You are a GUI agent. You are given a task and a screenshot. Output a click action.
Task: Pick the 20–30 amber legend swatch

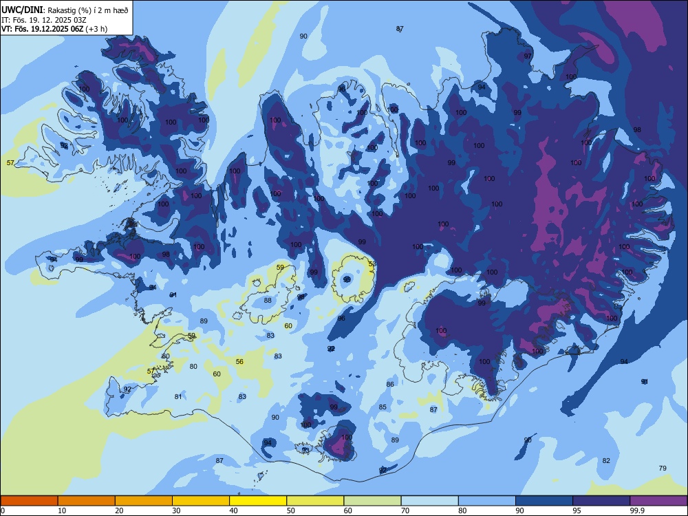click(x=144, y=501)
